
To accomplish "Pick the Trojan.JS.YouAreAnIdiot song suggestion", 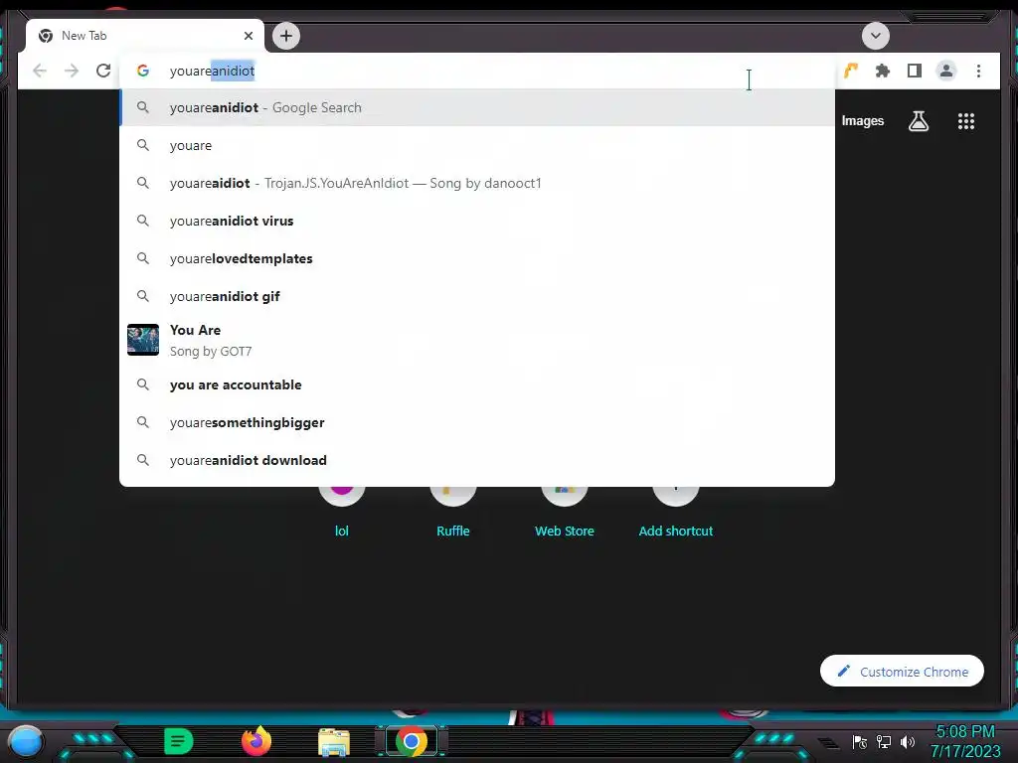I will pos(477,183).
